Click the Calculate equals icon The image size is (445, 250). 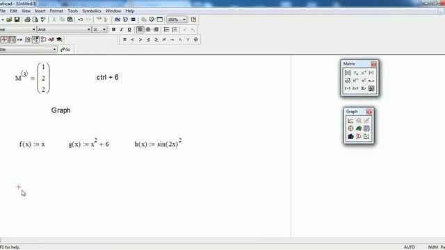tap(133, 19)
